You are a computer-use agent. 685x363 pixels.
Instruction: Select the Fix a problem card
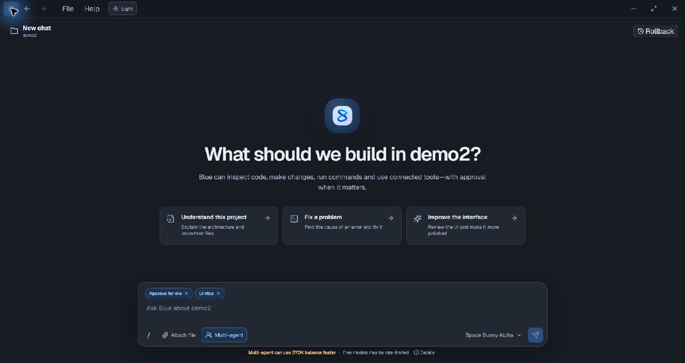pos(342,225)
